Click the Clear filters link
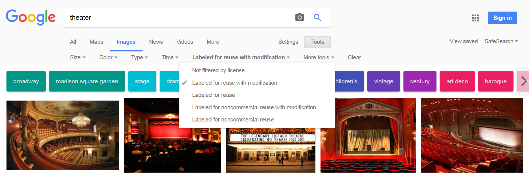 click(x=354, y=57)
